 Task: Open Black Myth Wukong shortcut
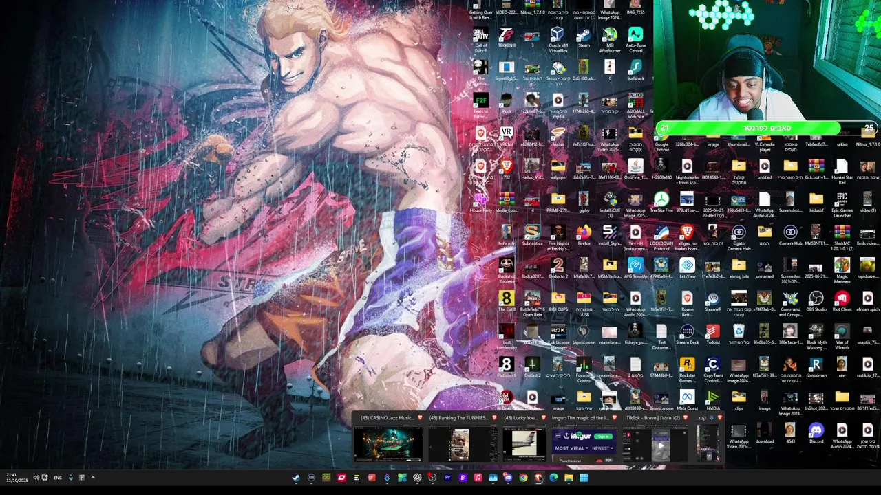click(816, 335)
